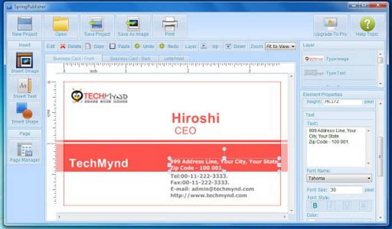Delete the selected element
392x229 pixels.
71,46
